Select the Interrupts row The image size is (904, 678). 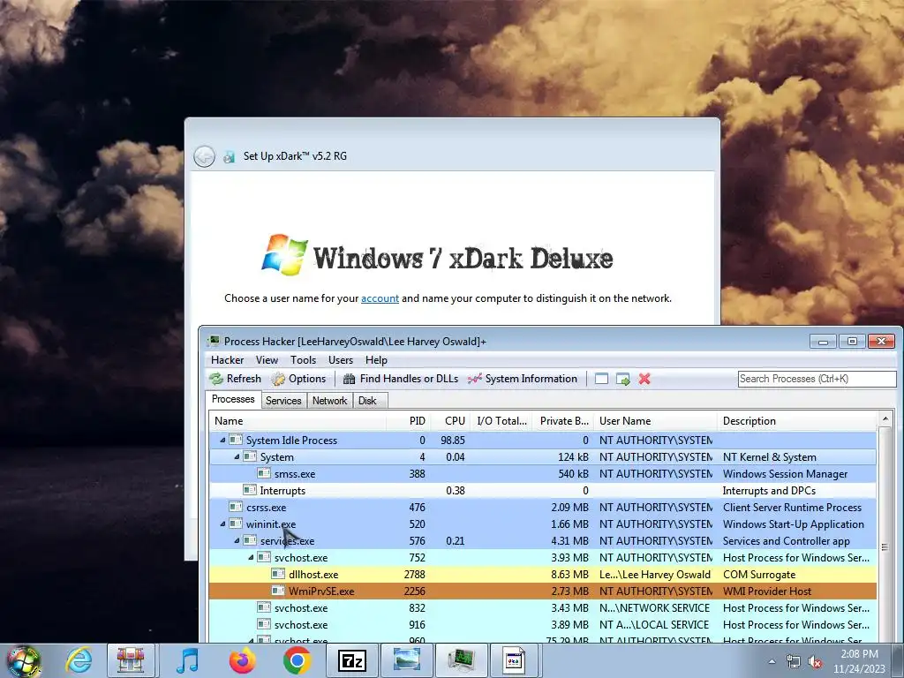(543, 490)
